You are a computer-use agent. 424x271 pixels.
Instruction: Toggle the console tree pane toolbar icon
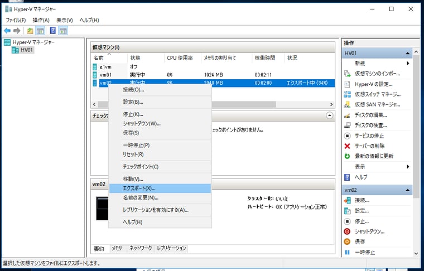[x=40, y=31]
